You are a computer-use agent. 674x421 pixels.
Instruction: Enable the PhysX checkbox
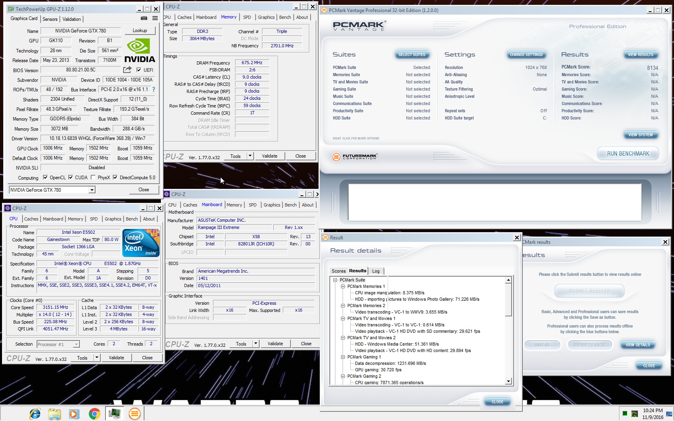tap(93, 177)
